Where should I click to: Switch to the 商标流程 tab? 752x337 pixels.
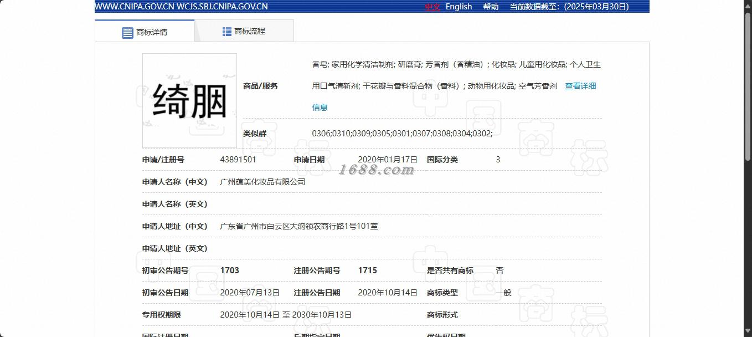click(244, 31)
